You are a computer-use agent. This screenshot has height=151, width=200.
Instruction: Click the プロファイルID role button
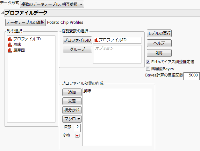[77, 40]
